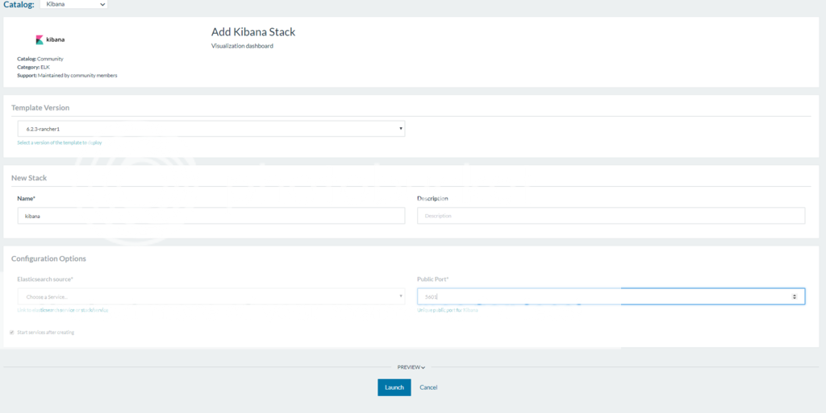
Task: Click the Unique public port help text
Action: (x=448, y=311)
